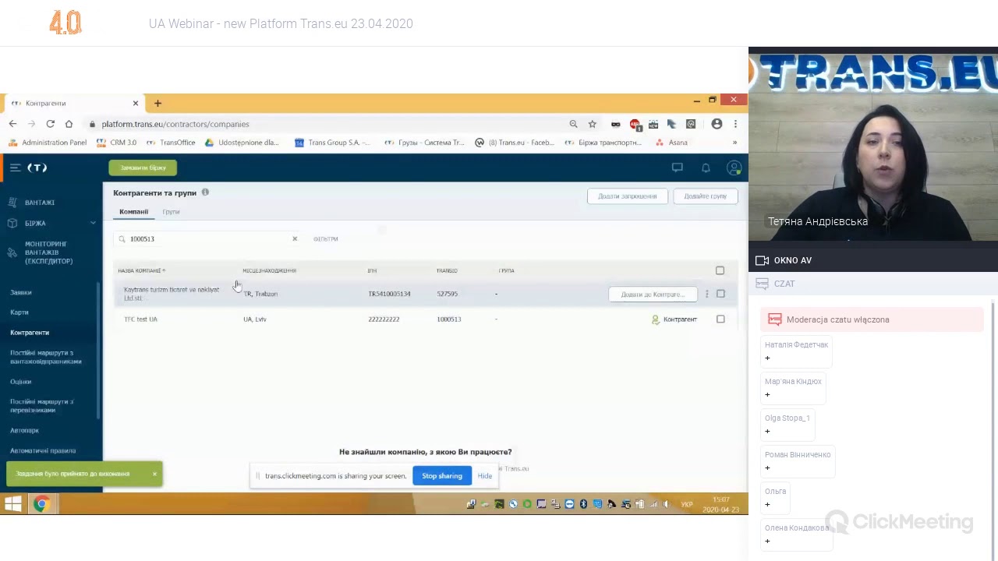The width and height of the screenshot is (998, 561).
Task: Open Windows Start menu
Action: (12, 504)
